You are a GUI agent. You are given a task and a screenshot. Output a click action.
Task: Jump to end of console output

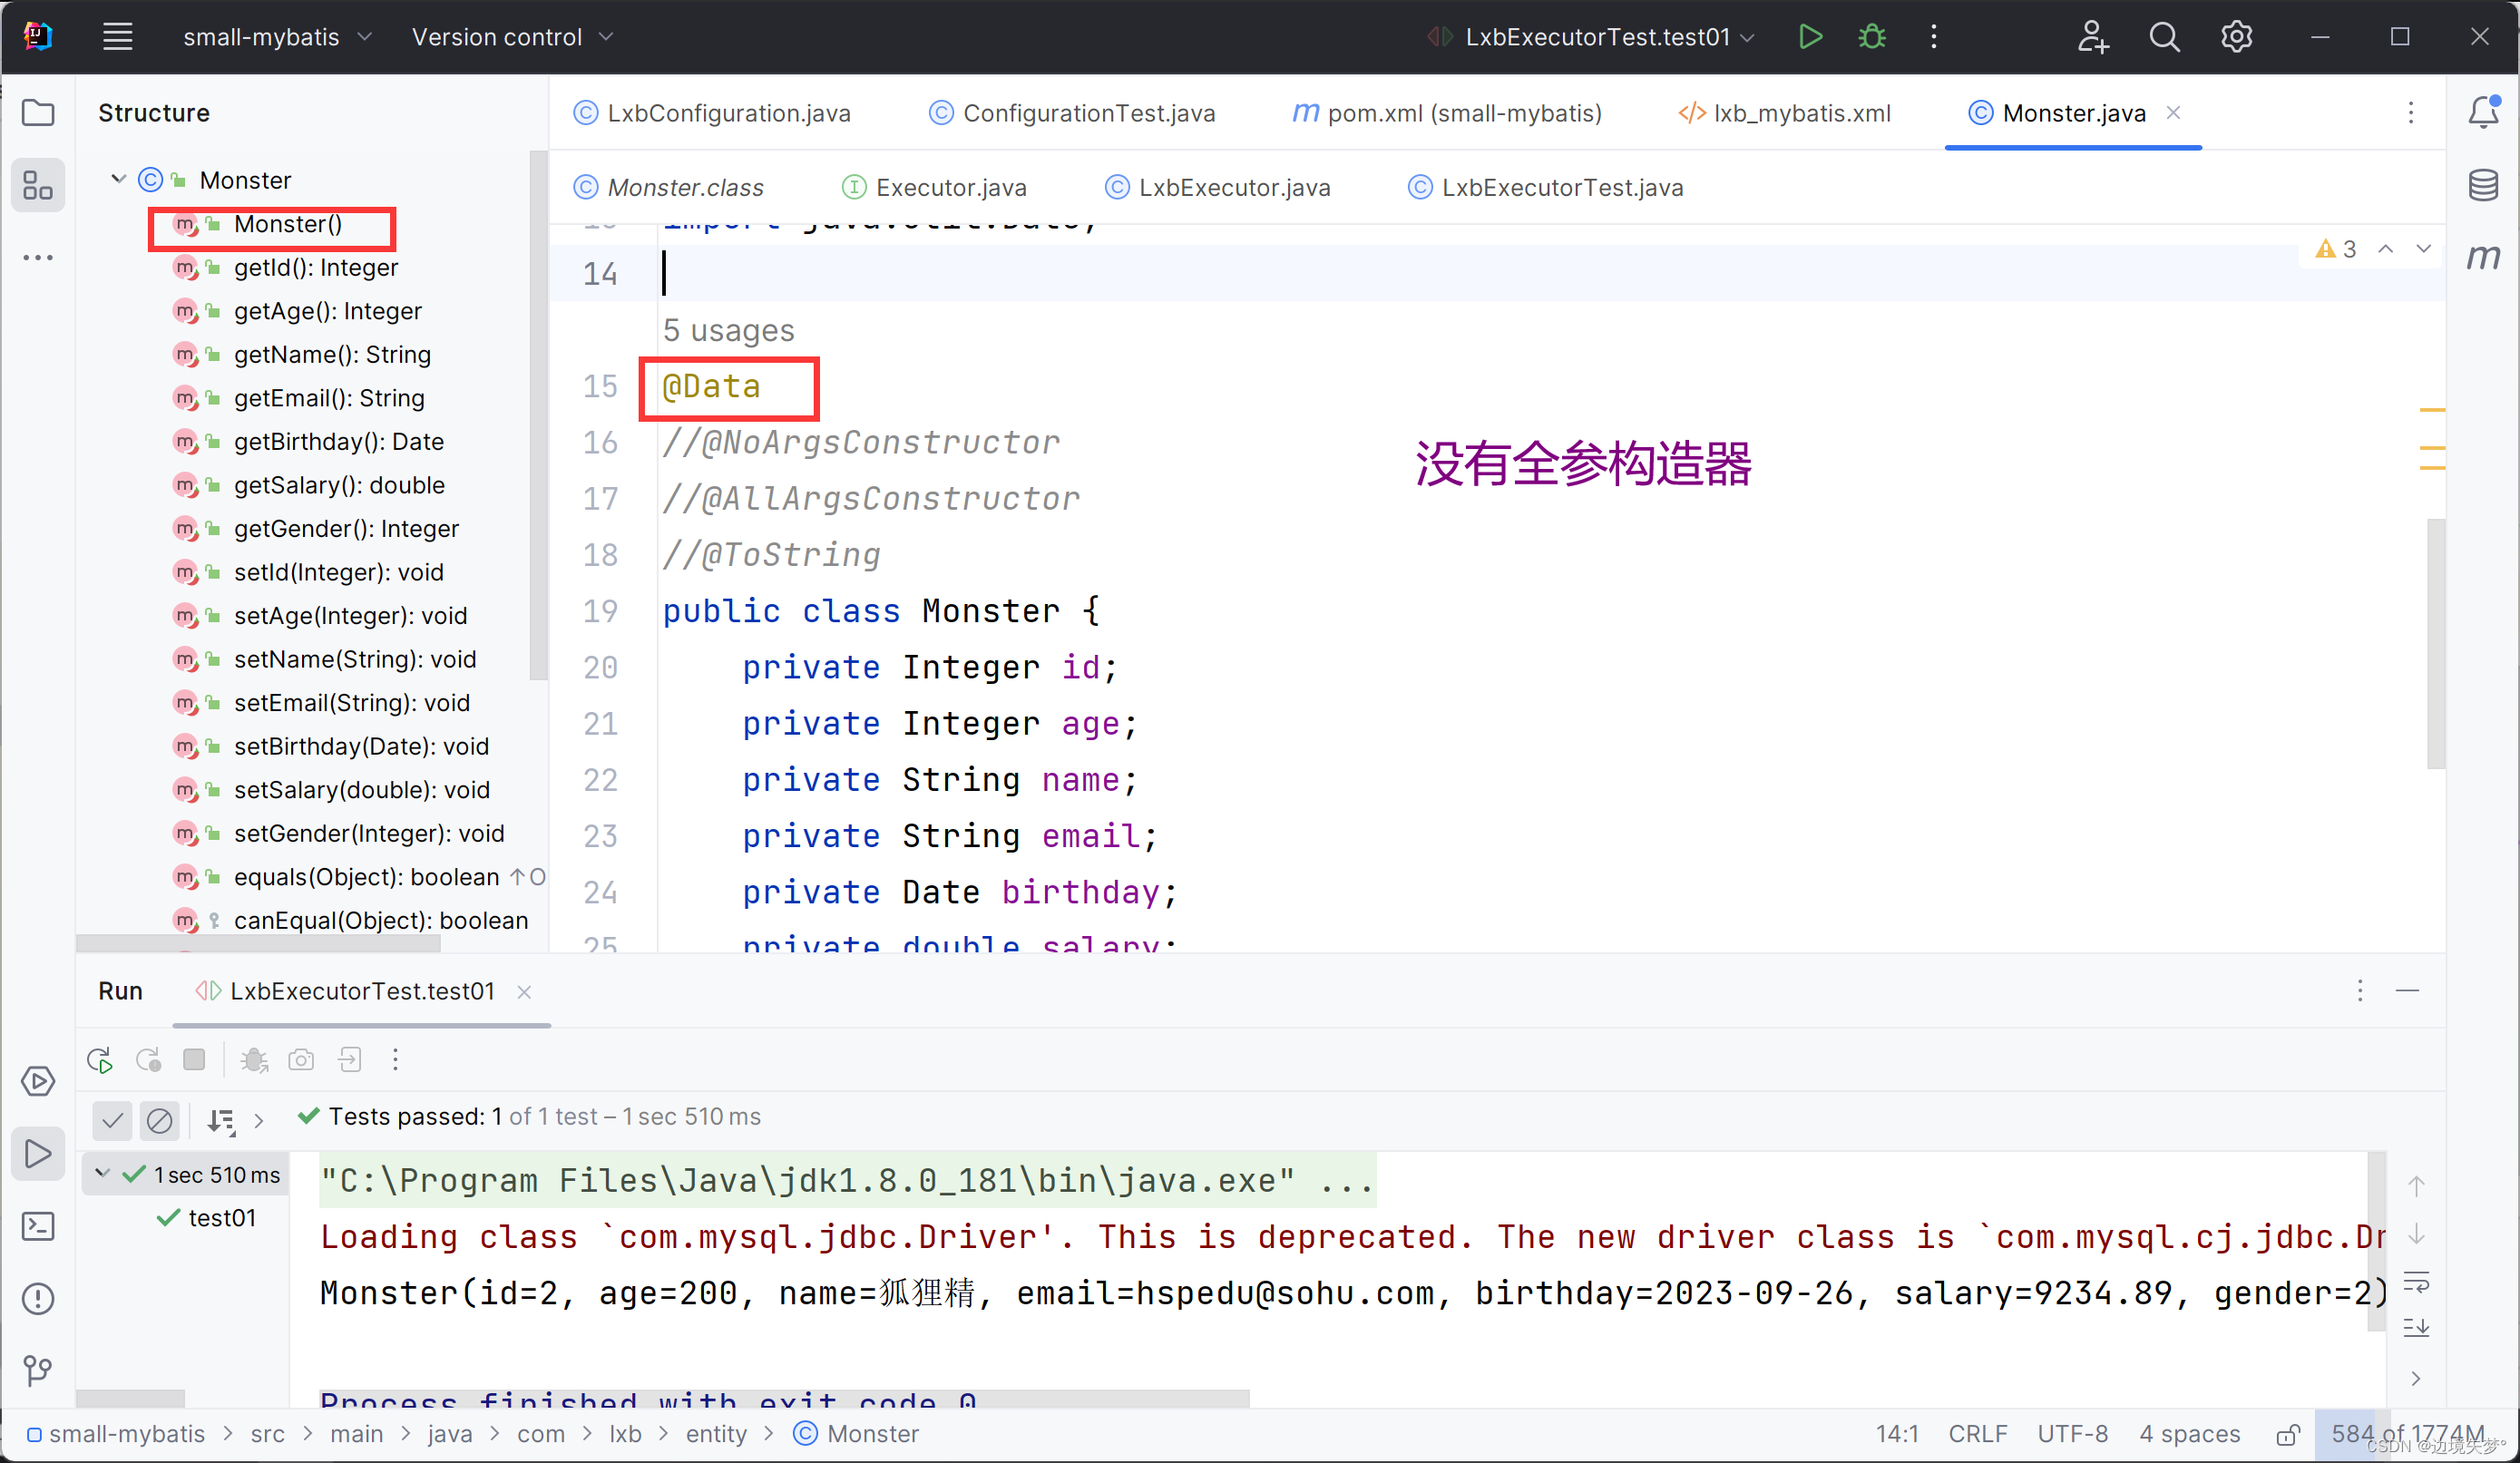coord(2416,1328)
